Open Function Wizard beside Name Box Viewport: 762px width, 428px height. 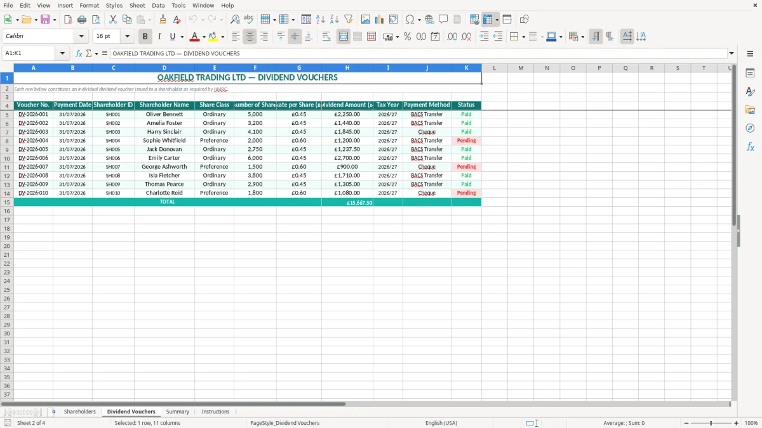click(79, 54)
